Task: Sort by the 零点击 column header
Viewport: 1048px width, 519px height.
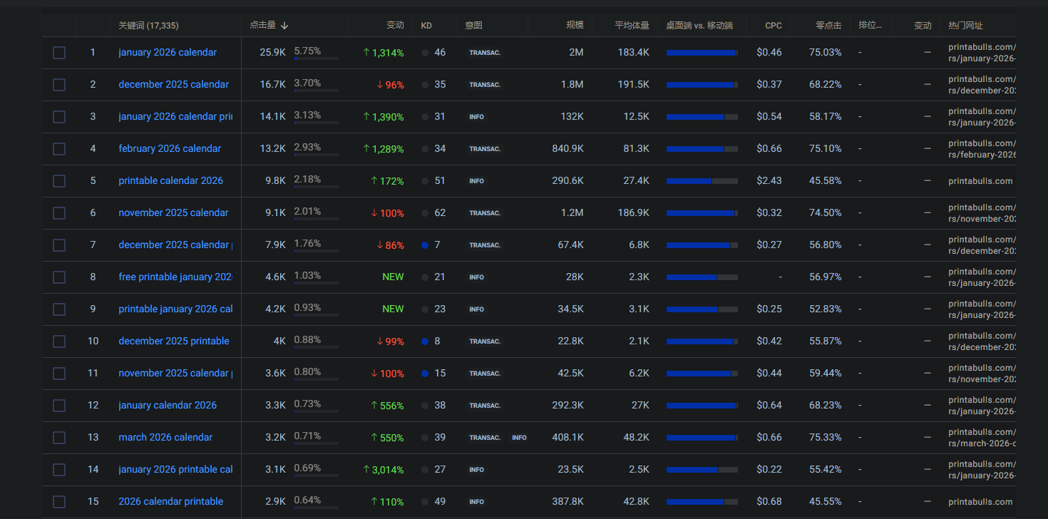Action: (x=828, y=26)
